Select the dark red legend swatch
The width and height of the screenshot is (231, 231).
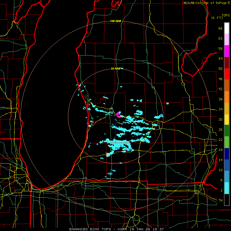227,62
